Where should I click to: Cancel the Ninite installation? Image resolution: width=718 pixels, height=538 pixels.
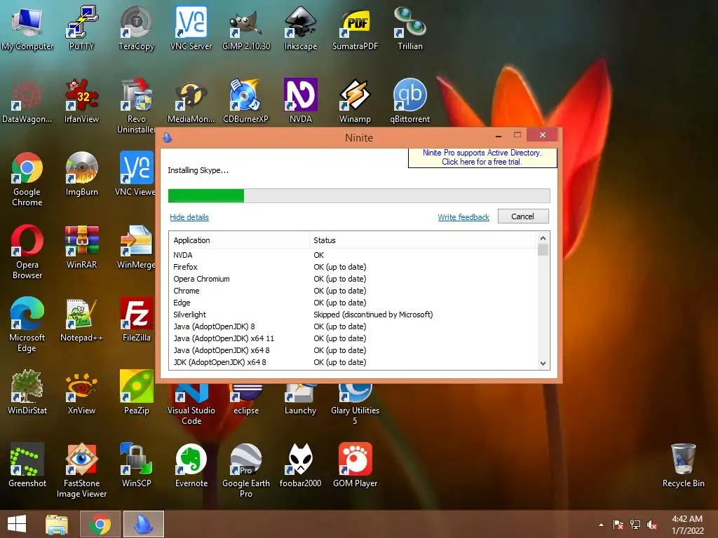523,216
